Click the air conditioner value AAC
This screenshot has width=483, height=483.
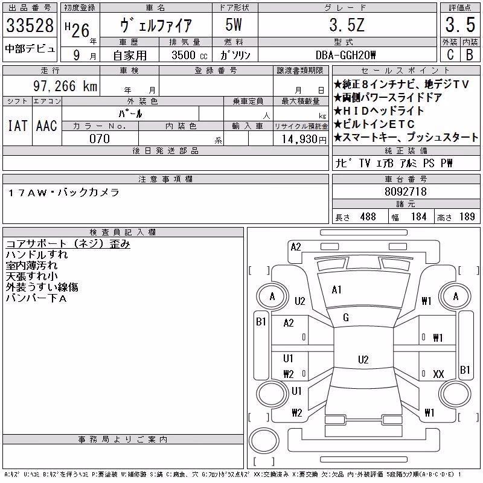46,126
